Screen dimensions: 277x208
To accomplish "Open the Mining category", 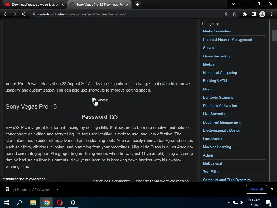I will pos(208,89).
